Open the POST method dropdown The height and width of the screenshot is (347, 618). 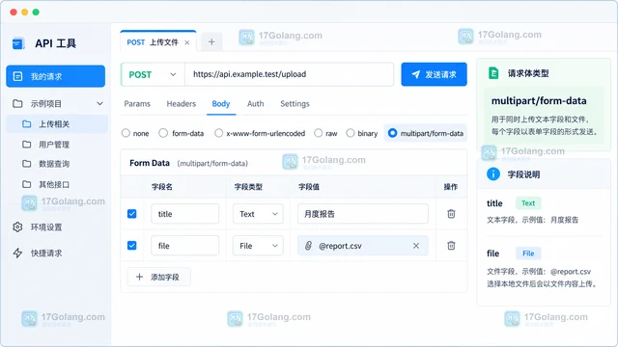click(153, 74)
